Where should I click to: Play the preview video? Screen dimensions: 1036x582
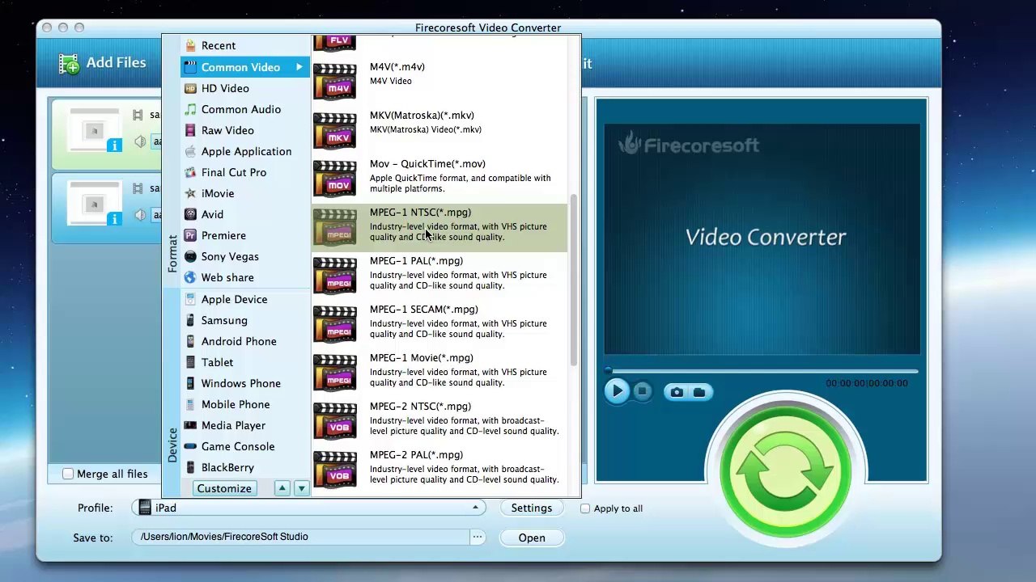click(x=616, y=391)
